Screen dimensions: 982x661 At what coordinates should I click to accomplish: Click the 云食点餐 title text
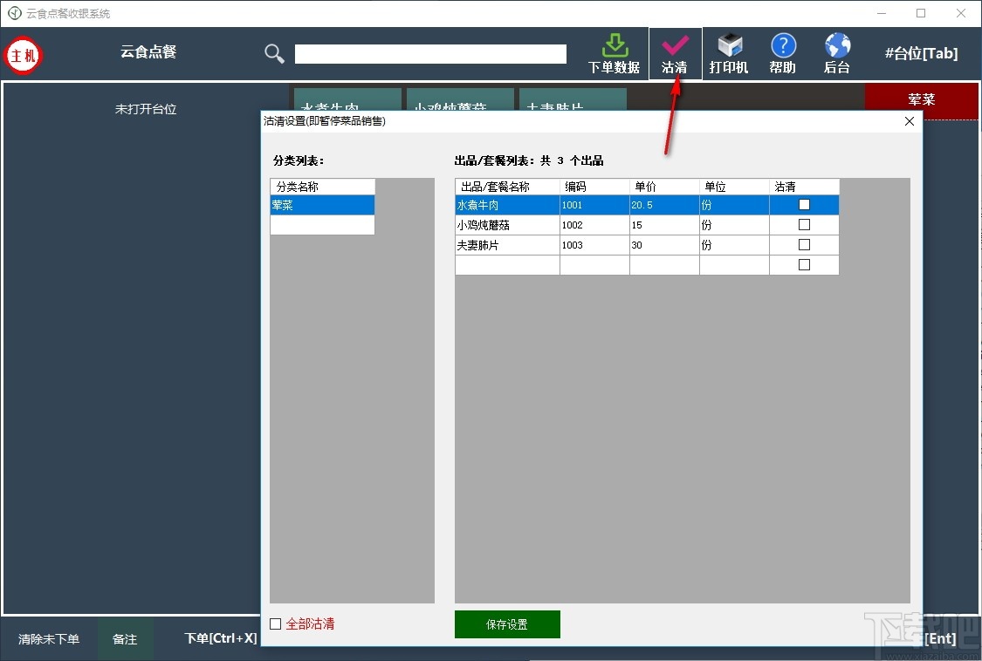point(148,52)
